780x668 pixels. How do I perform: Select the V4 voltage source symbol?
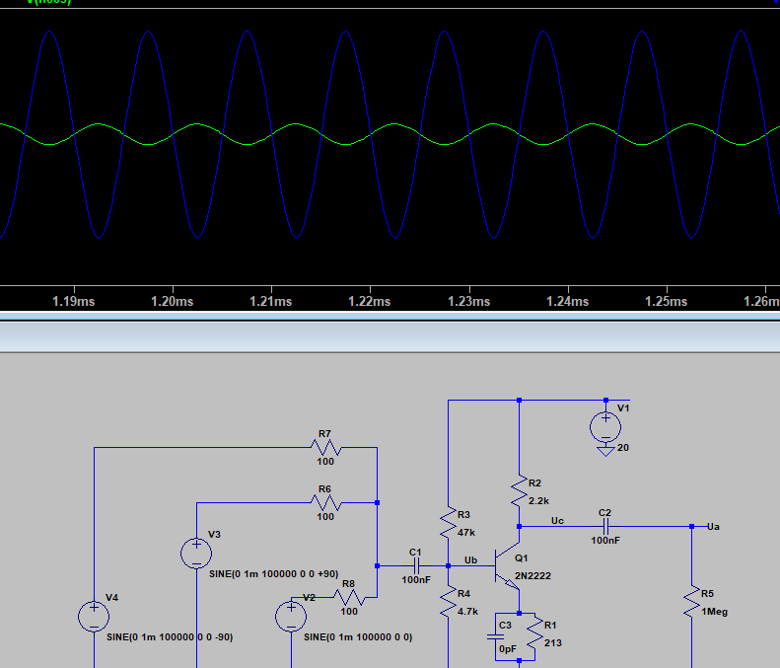coord(94,617)
